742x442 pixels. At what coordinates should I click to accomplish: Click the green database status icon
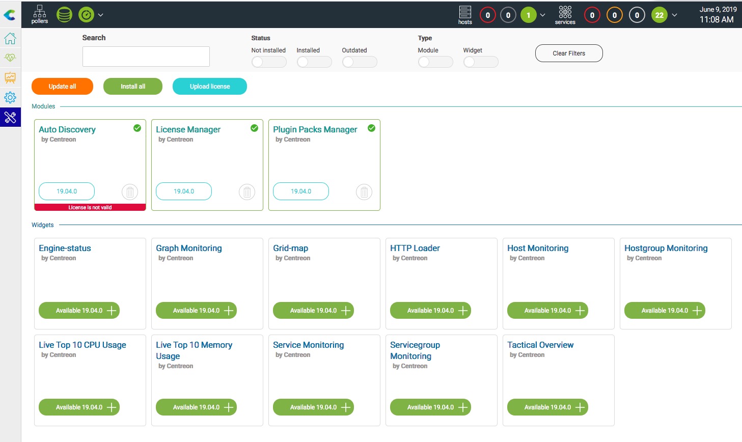(64, 15)
